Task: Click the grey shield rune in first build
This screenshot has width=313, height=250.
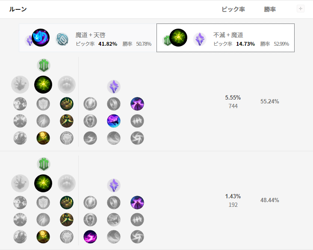Action: click(43, 104)
